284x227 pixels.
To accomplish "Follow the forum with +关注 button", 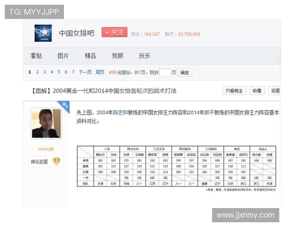I will 115,32.
